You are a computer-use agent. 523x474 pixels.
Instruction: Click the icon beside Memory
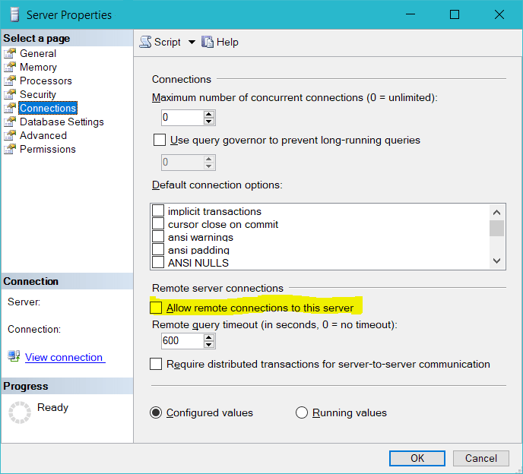coord(10,67)
